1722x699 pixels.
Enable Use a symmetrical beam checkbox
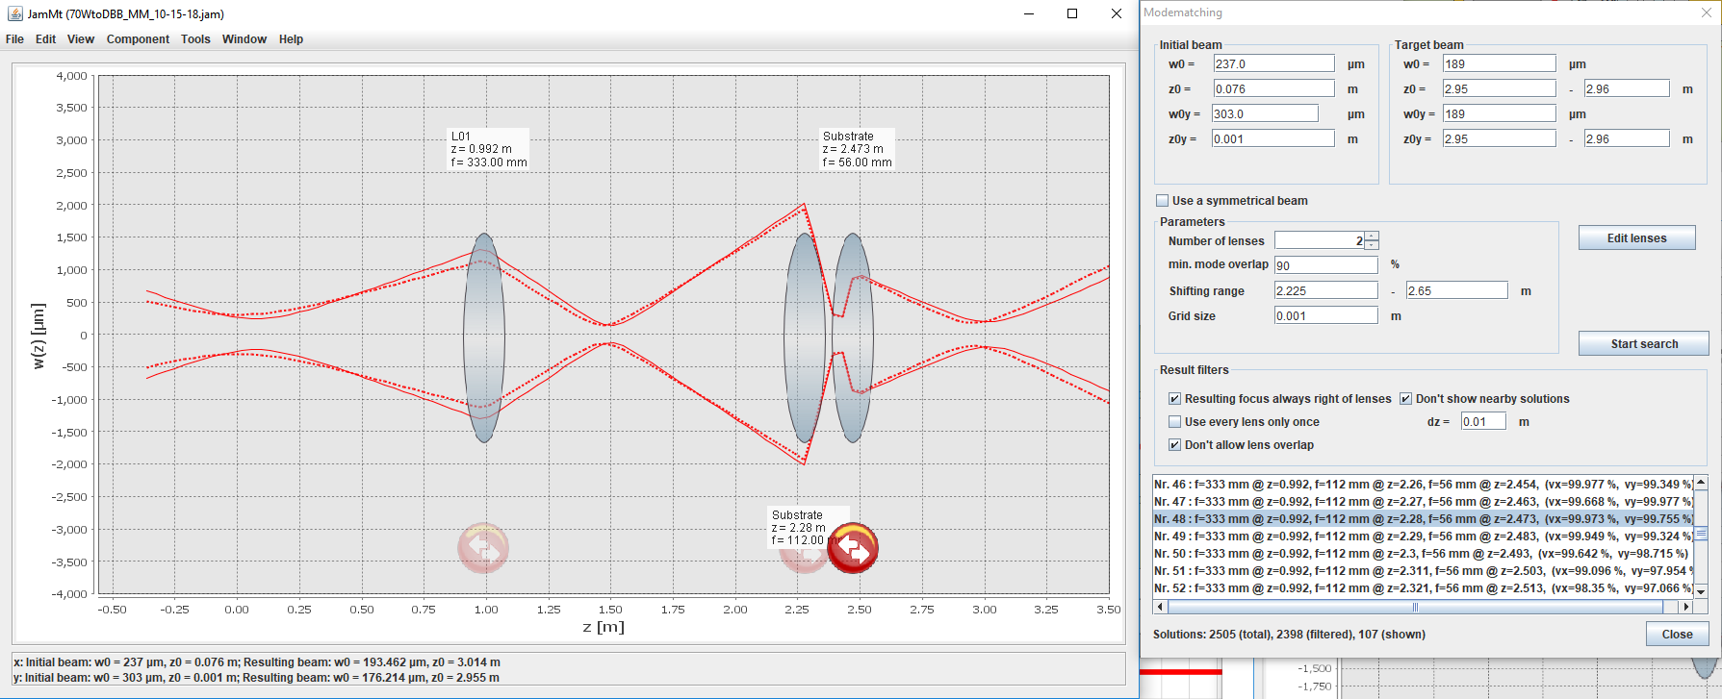1162,201
